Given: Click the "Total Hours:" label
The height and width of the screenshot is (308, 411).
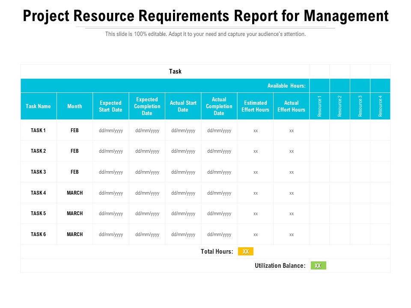Looking at the screenshot, I should coord(217,252).
